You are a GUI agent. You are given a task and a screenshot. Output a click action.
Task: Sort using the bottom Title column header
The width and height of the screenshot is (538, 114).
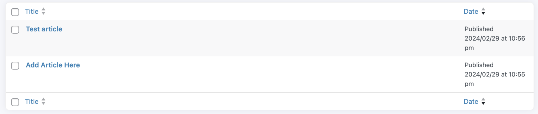[32, 101]
